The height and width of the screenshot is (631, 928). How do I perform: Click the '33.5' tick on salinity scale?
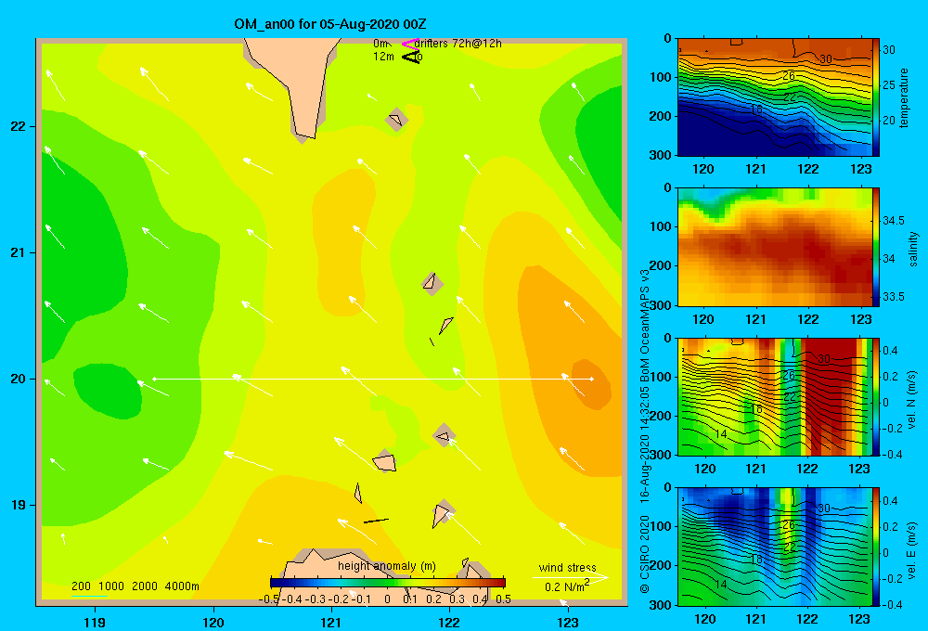click(x=894, y=297)
